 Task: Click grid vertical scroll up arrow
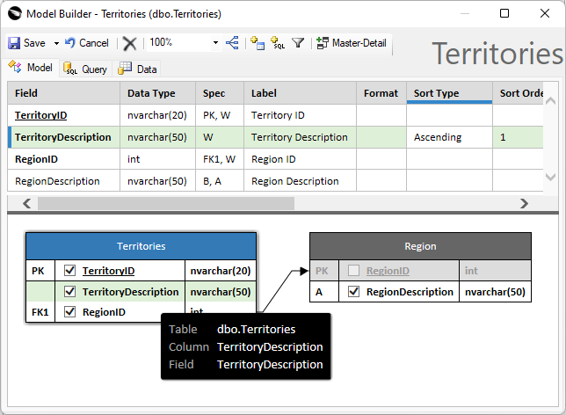pos(550,101)
